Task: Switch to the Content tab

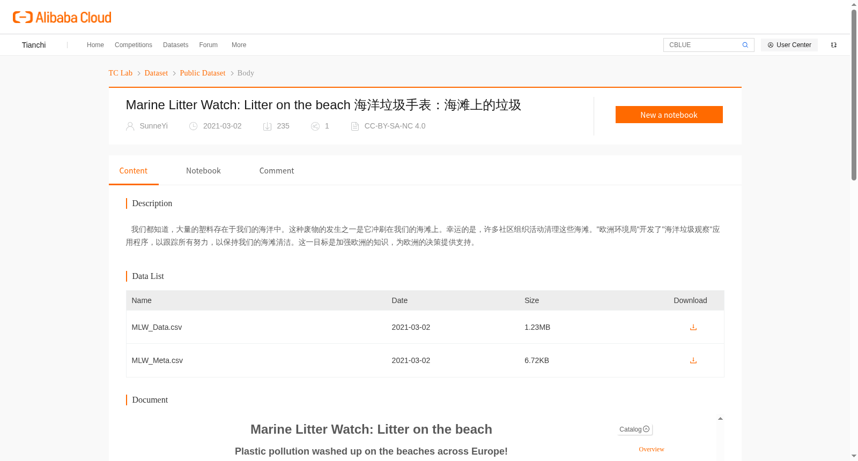Action: tap(134, 171)
